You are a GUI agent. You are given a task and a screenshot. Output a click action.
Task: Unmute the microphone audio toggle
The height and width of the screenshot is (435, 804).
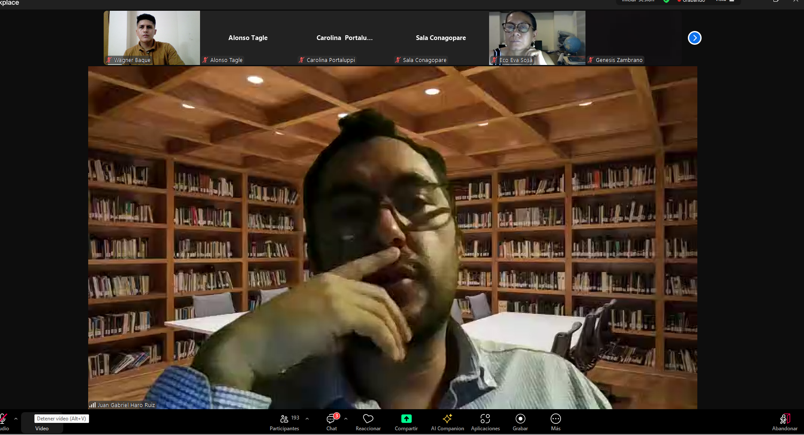(3, 419)
